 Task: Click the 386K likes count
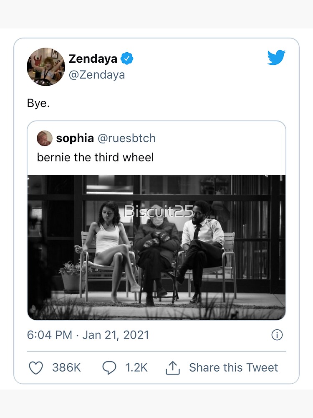pyautogui.click(x=66, y=368)
